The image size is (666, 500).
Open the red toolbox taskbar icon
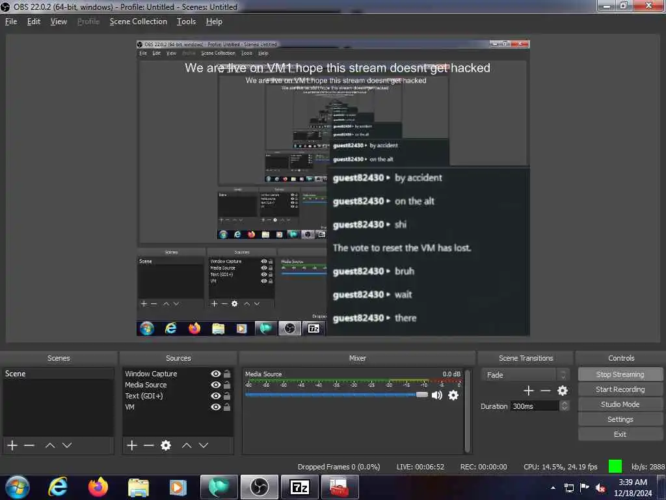[x=340, y=487]
